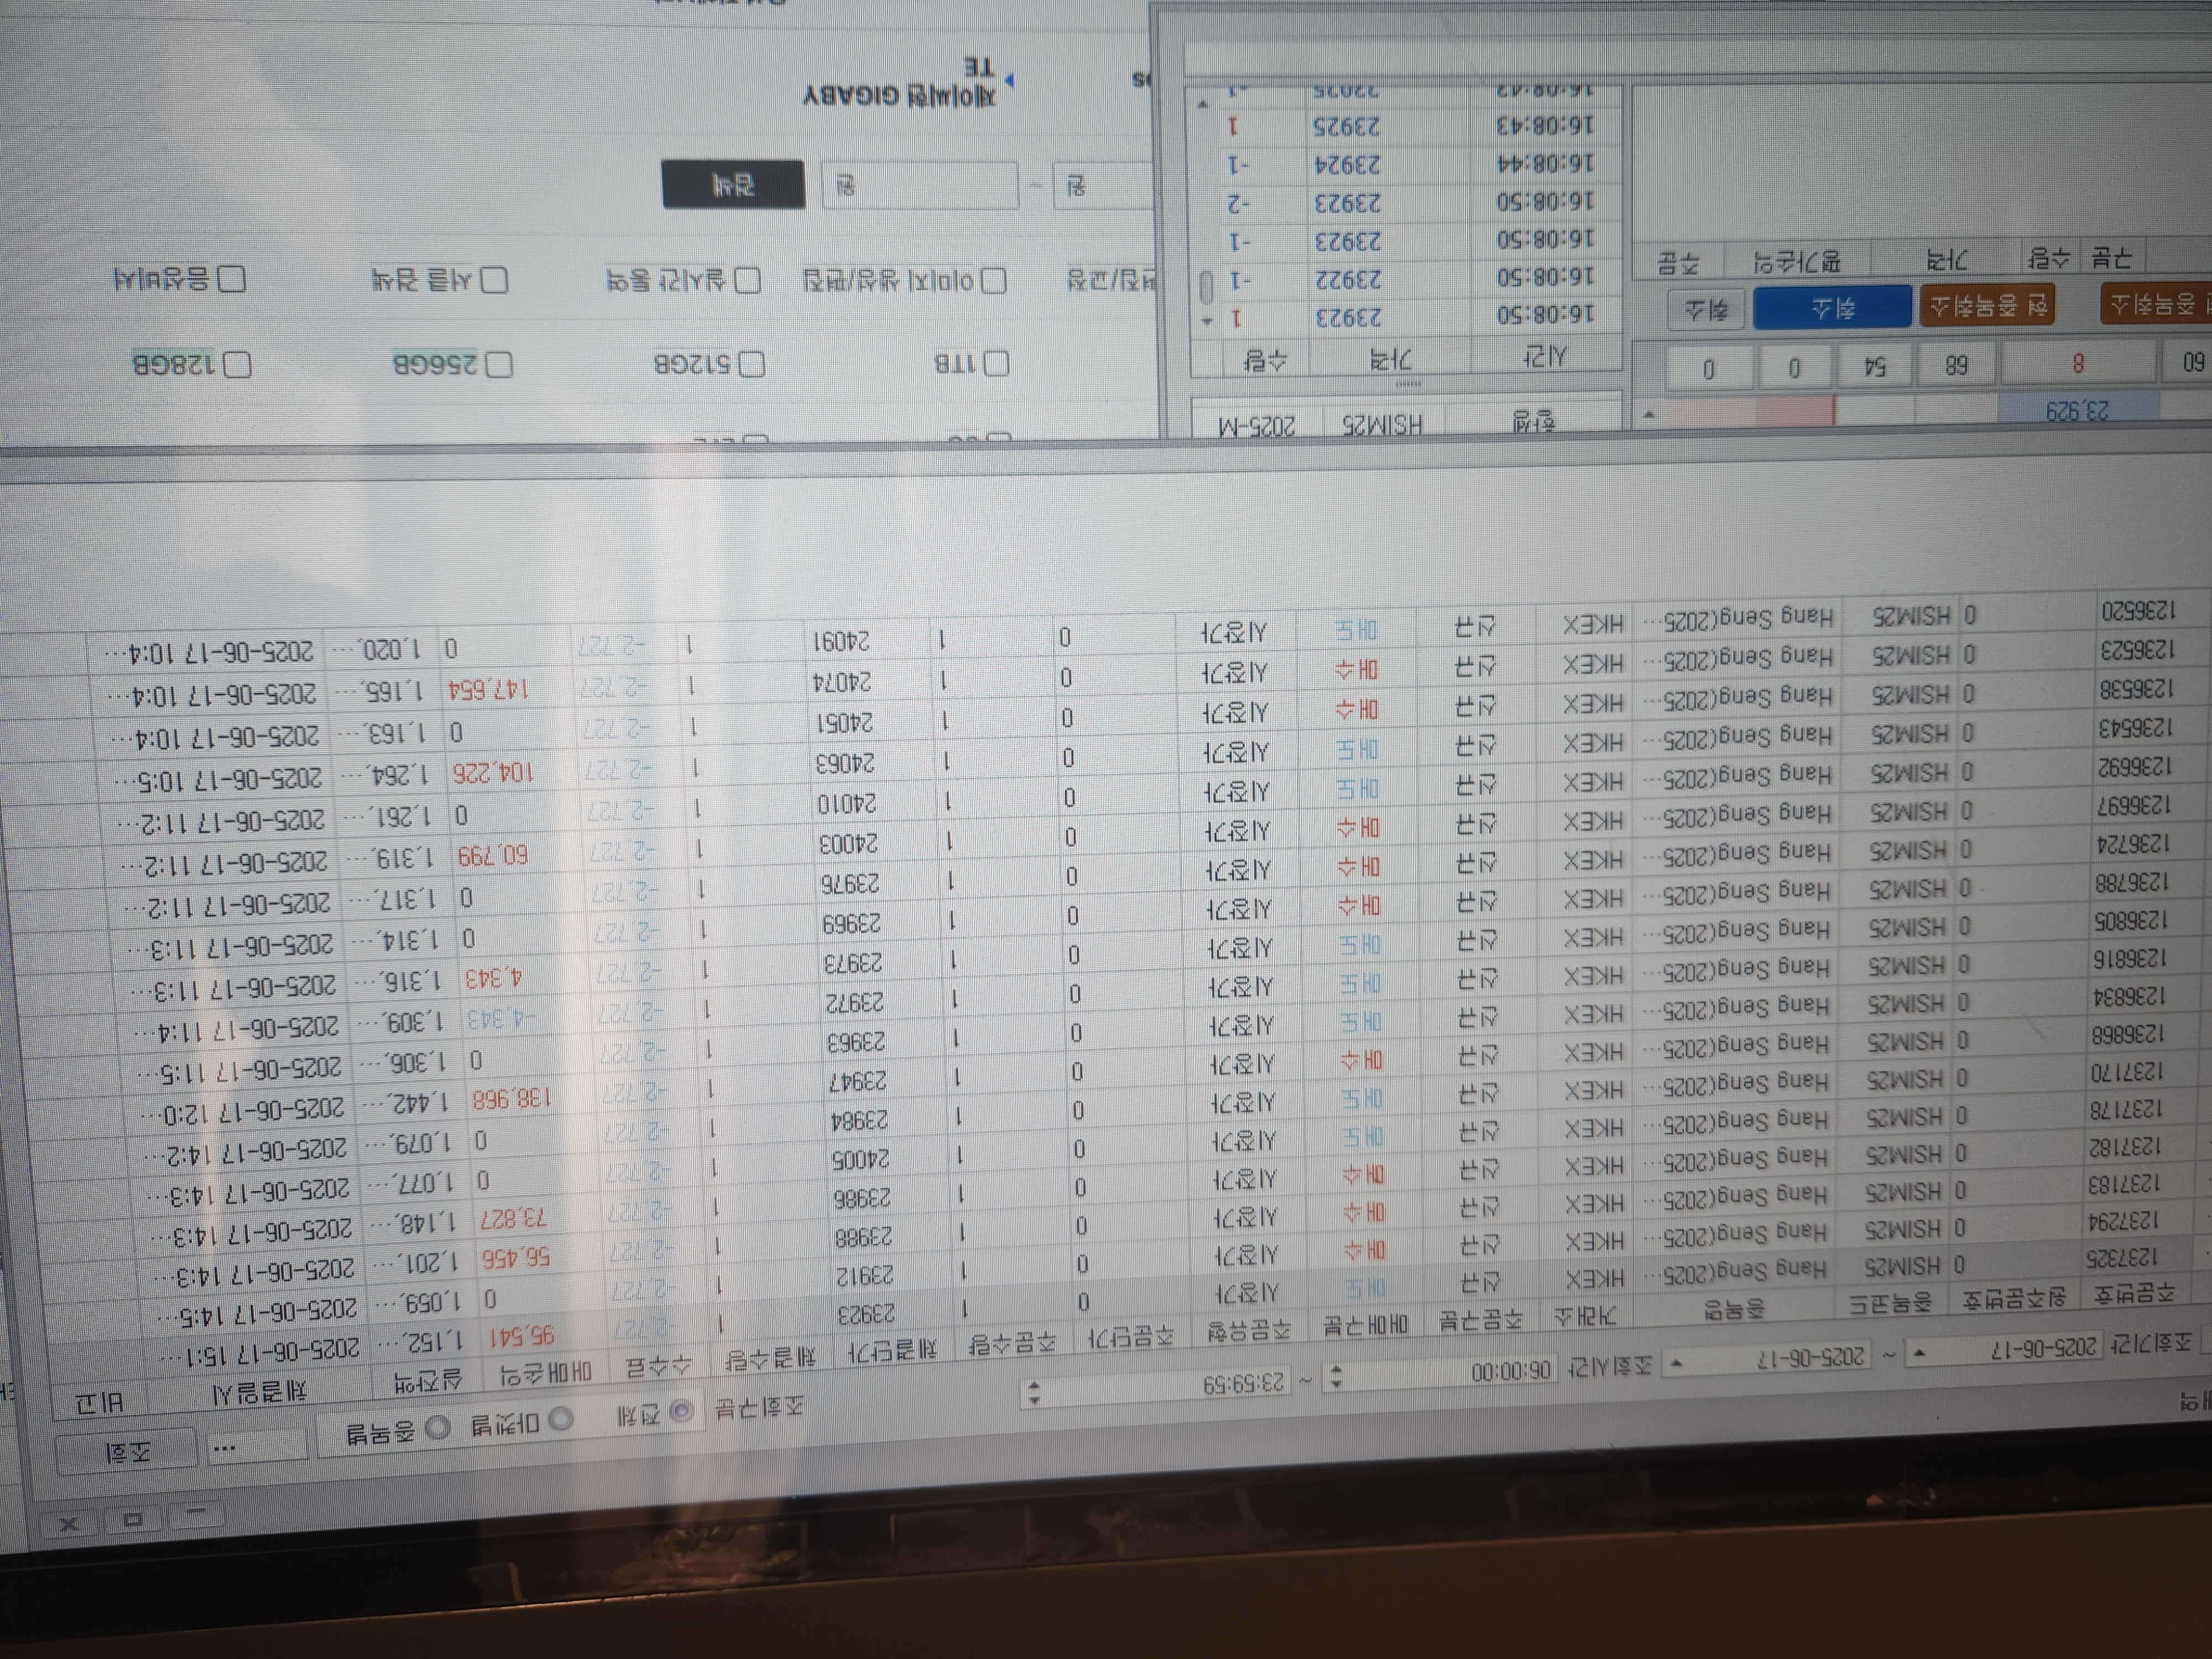Click the 수량 header of the tick list
The width and height of the screenshot is (2212, 1659).
(x=1267, y=360)
